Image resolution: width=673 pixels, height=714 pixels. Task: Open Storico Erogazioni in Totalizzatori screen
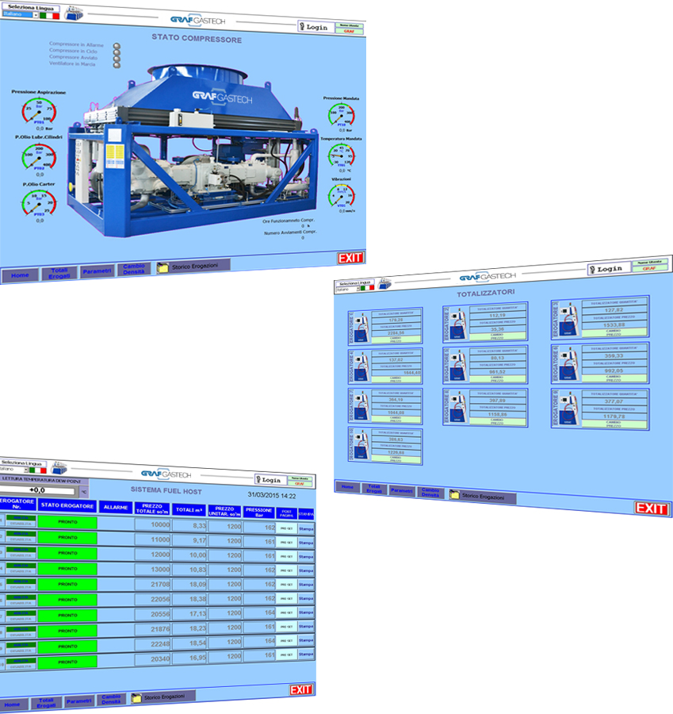482,497
